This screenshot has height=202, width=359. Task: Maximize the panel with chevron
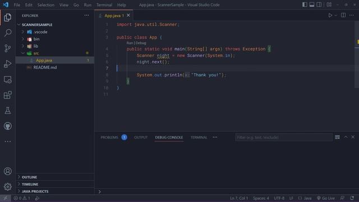346,137
